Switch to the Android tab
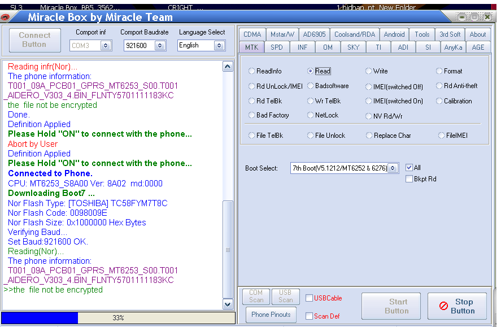 [x=394, y=34]
